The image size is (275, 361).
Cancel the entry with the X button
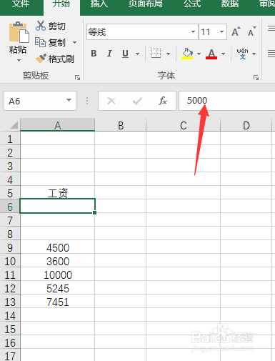(x=111, y=101)
